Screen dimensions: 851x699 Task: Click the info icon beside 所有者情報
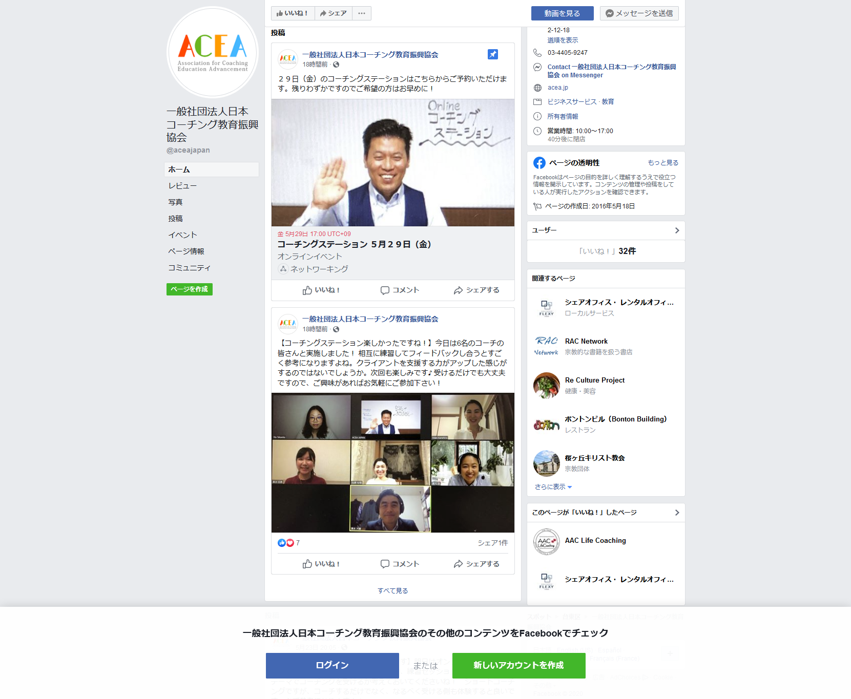[537, 116]
